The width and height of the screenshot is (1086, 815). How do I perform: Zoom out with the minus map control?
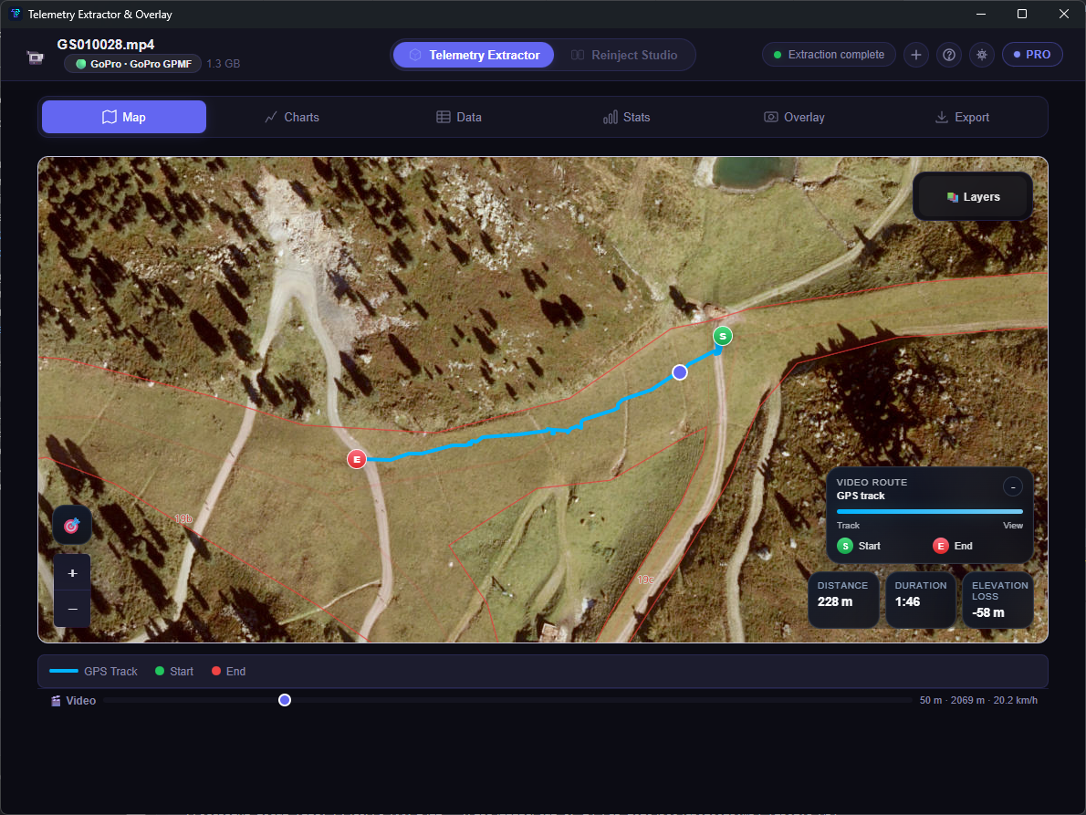coord(72,609)
